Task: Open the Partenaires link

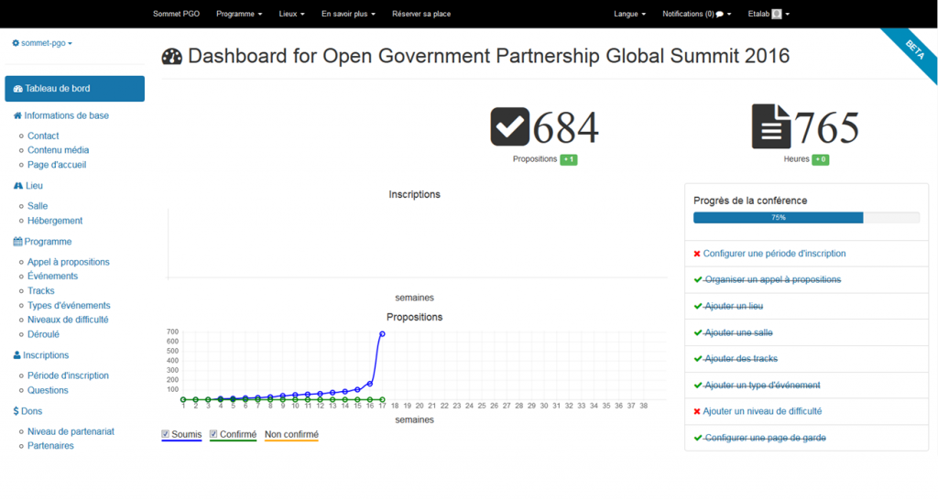Action: [x=51, y=446]
